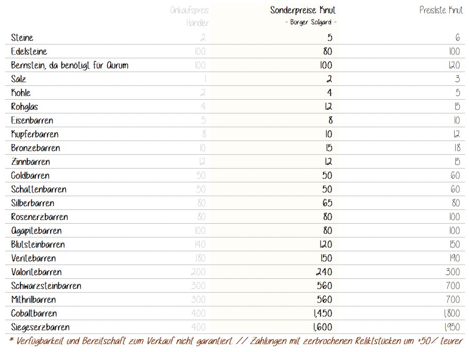This screenshot has width=469, height=352.
Task: Select the Sonderpreis 65 for Silberbarren
Action: [326, 203]
